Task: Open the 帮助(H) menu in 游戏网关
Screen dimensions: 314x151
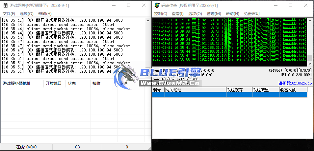Action: 45,13
